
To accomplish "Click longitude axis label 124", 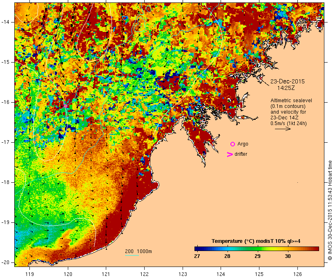I will pos(221,274).
